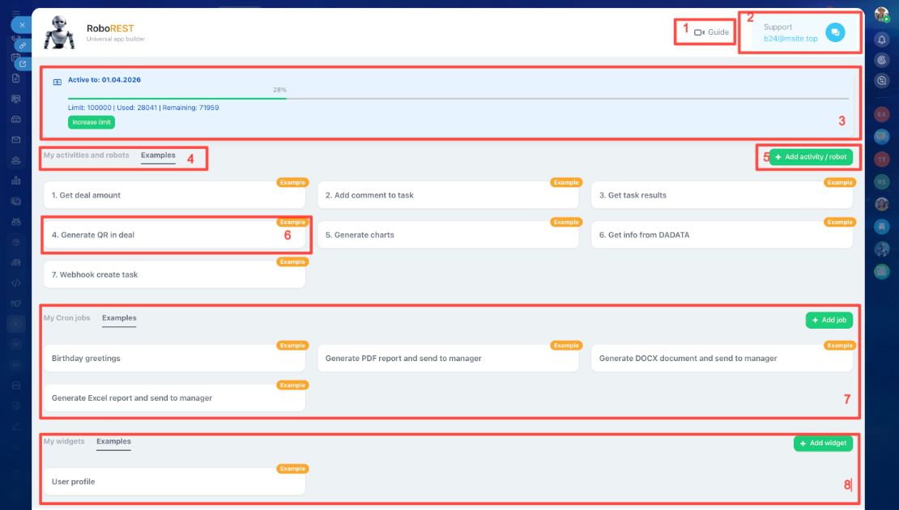
Task: Switch to My Cron jobs tab
Action: tap(67, 318)
